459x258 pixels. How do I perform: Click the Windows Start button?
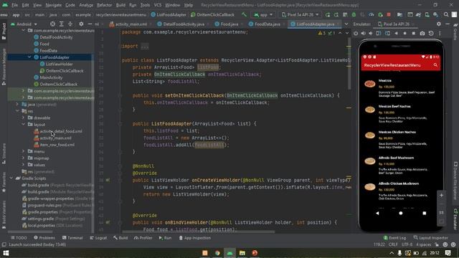[6, 253]
